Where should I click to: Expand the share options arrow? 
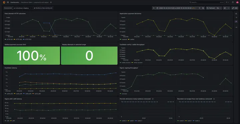pyautogui.click(x=229, y=8)
